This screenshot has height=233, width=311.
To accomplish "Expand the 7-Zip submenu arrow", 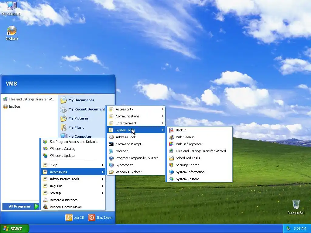I will pyautogui.click(x=103, y=165).
